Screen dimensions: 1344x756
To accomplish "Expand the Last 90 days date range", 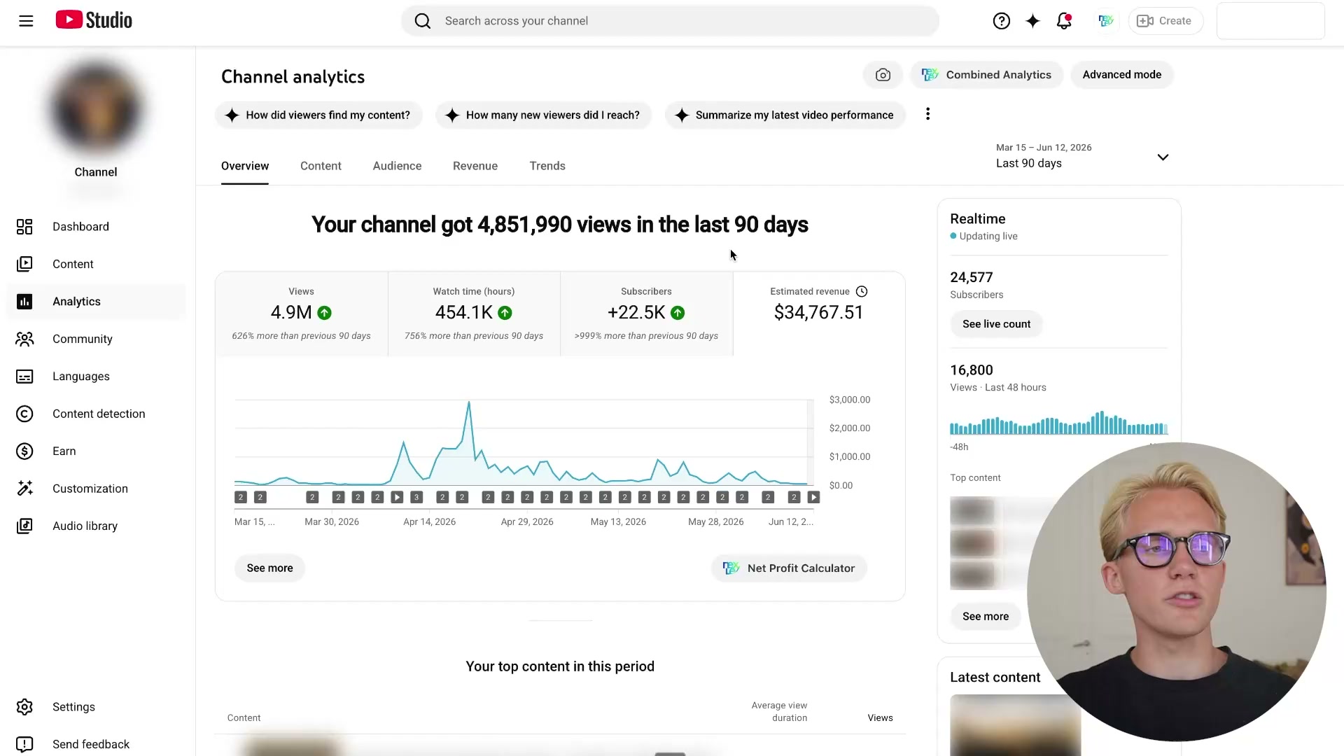I will [1082, 156].
